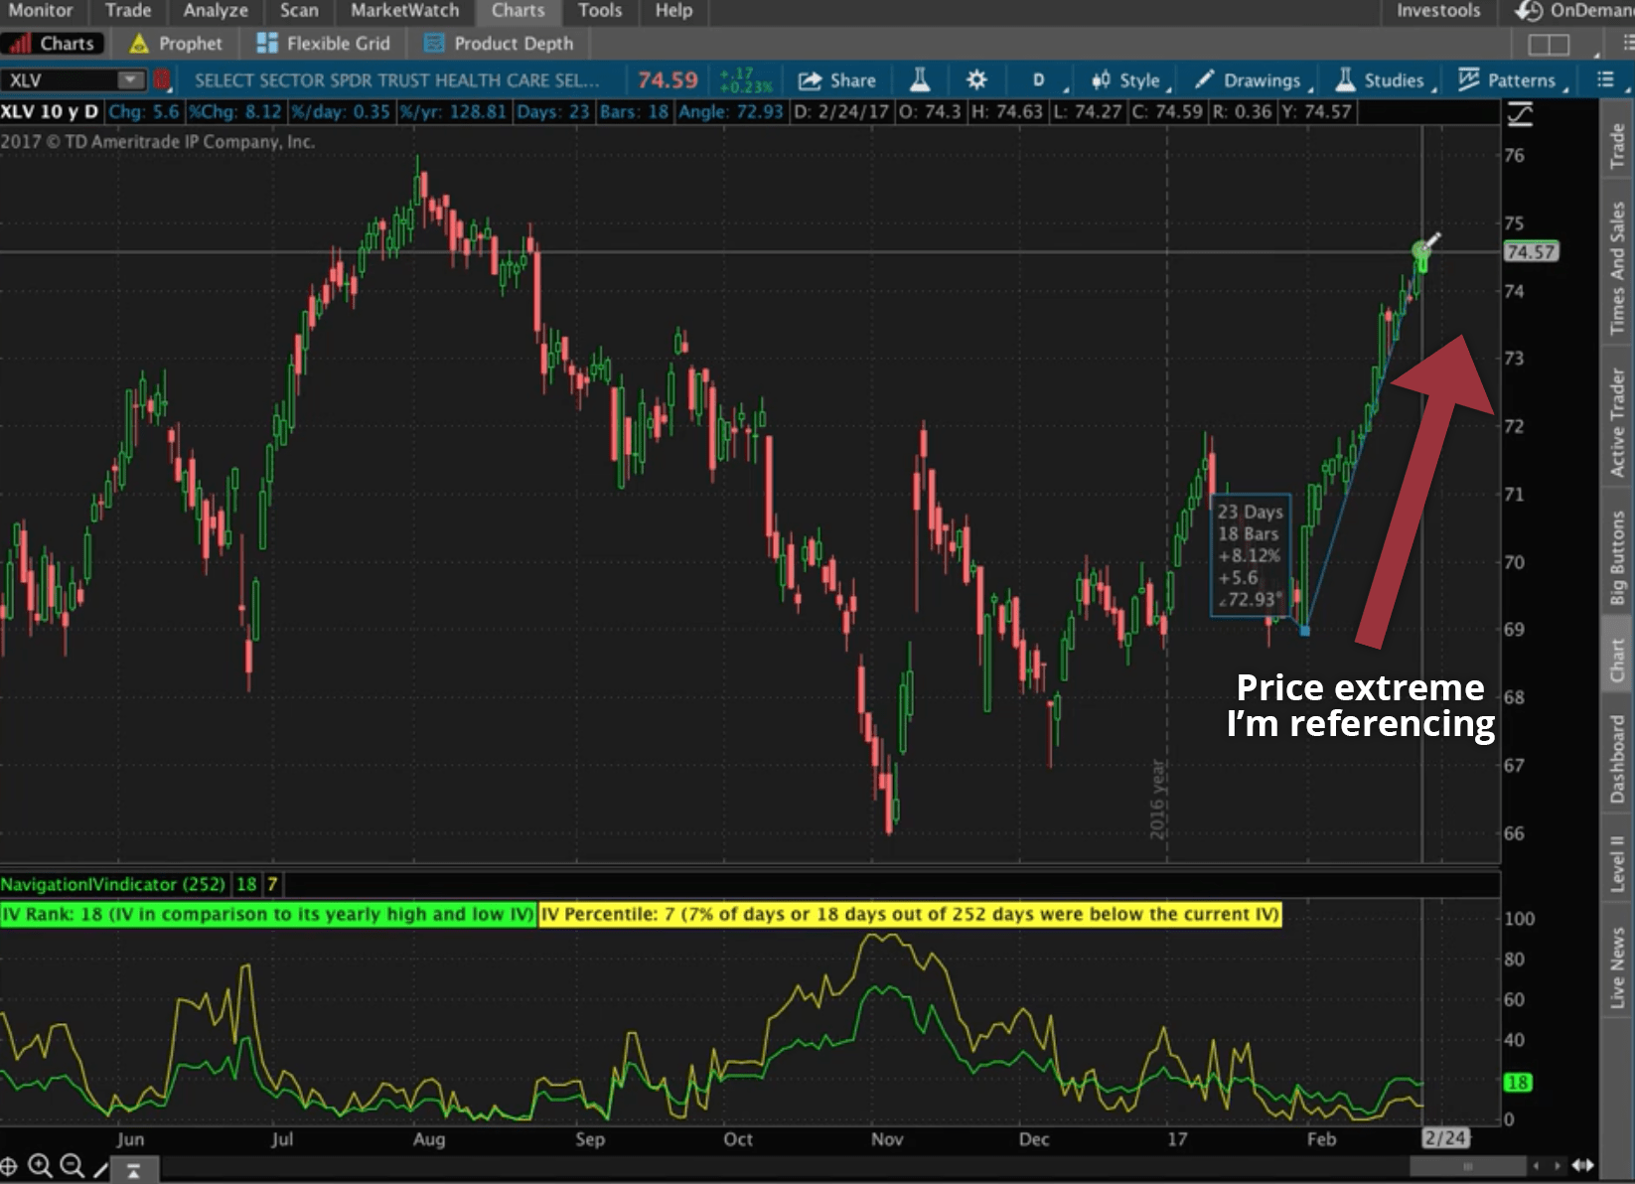This screenshot has height=1184, width=1635.
Task: Click the Angle: 72.93 readout
Action: tap(731, 111)
